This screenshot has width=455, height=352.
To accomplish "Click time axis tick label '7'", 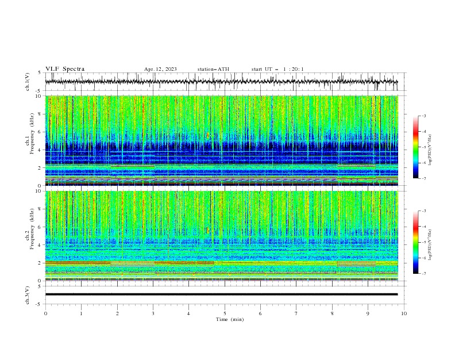I will [x=296, y=313].
